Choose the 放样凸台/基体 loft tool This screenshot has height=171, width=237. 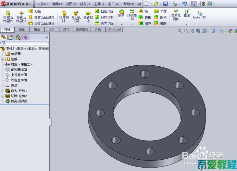click(x=41, y=17)
